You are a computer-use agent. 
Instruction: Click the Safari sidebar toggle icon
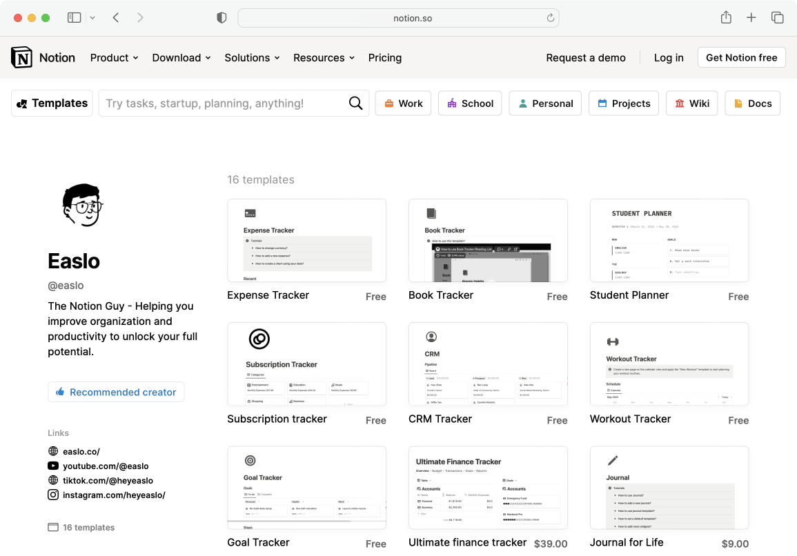tap(75, 18)
